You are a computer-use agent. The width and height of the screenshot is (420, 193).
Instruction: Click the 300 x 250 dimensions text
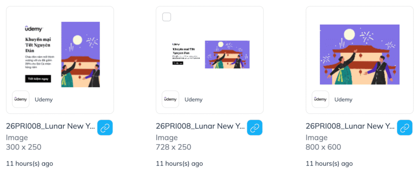(x=24, y=147)
